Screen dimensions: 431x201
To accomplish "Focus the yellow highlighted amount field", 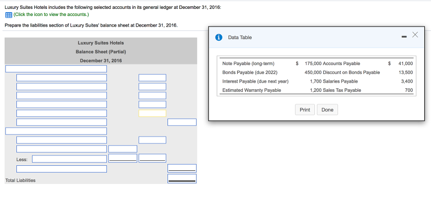I will tap(152, 113).
